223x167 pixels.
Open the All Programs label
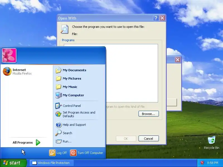23,143
